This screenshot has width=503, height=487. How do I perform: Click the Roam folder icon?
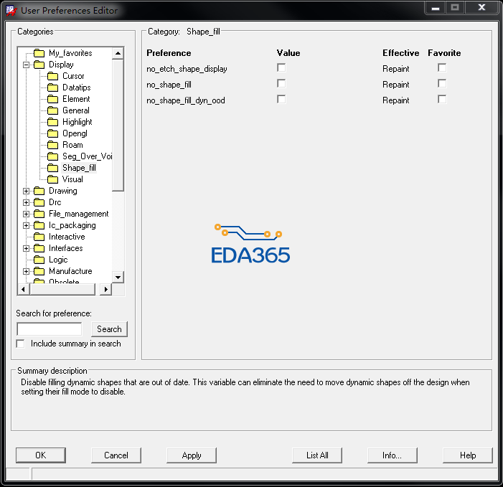tap(52, 145)
